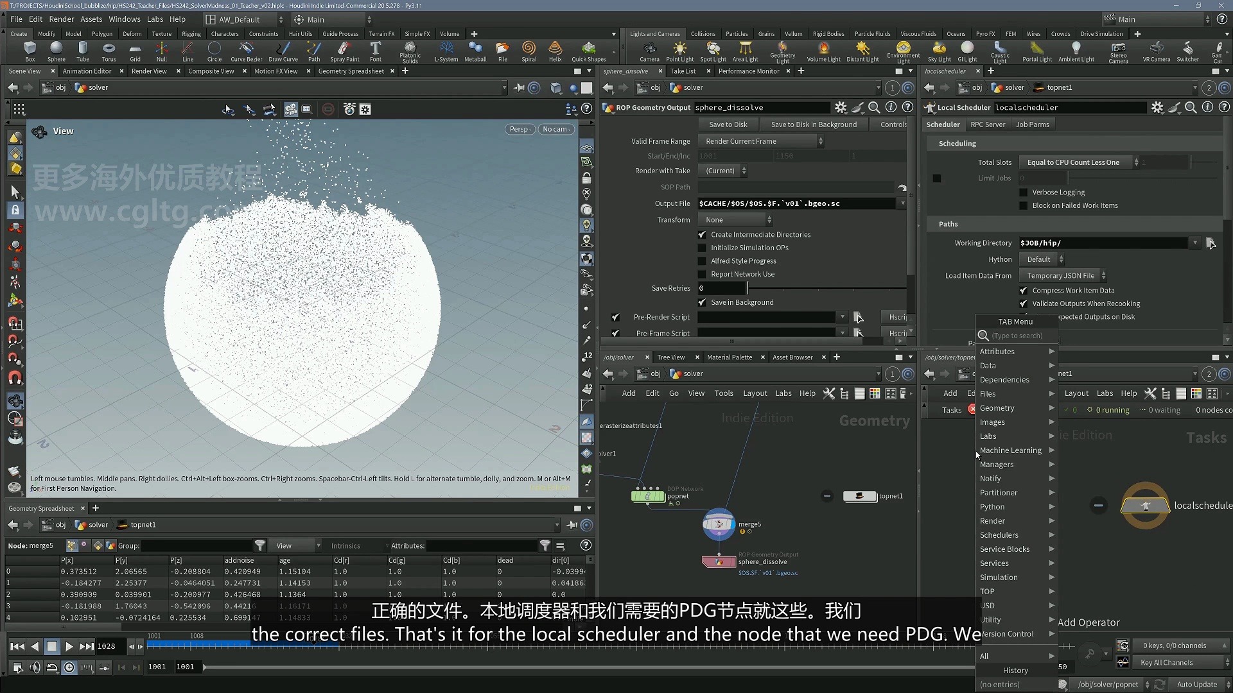Open Machine Learning submenu in TAB Menu
Screen dimensions: 1233x693
[1016, 450]
